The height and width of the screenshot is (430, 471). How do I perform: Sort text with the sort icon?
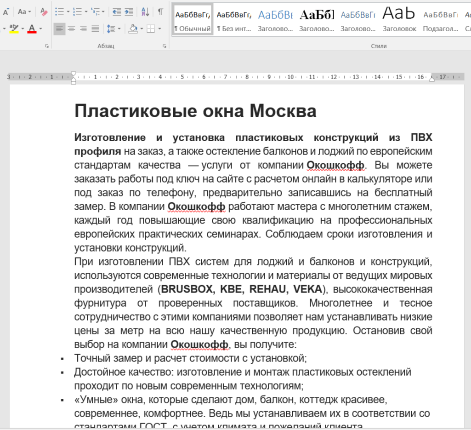click(145, 12)
